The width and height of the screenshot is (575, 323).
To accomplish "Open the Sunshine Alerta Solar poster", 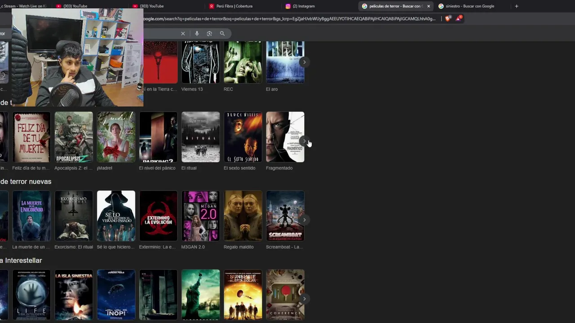I will click(x=243, y=295).
